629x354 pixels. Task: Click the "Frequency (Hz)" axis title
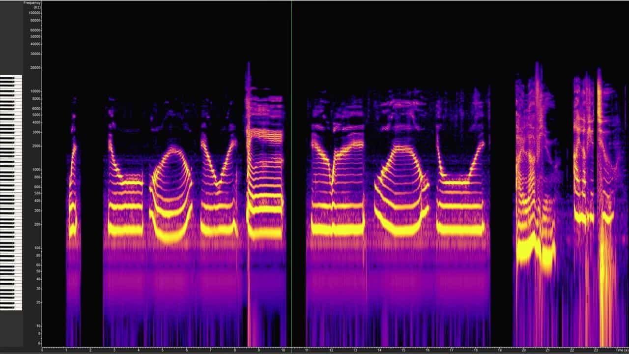32,5
